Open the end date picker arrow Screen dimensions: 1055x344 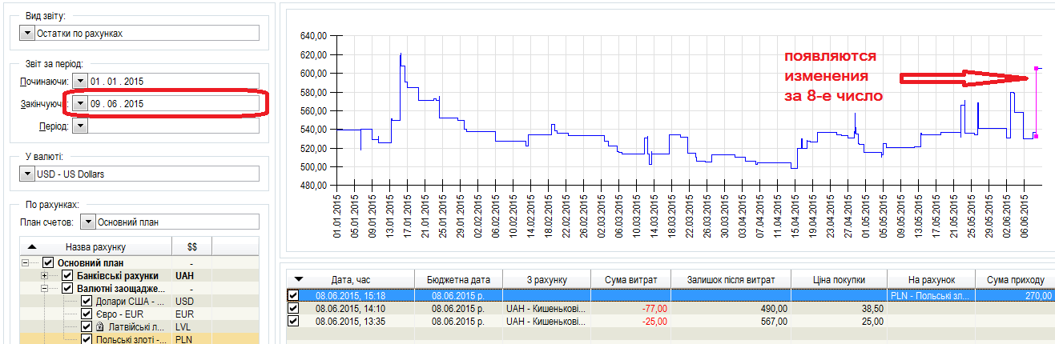coord(80,104)
